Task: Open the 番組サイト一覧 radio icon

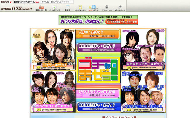Action: 41,8
